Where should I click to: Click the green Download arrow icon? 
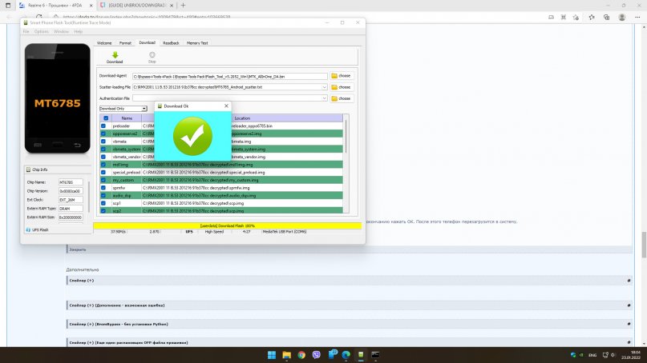click(x=115, y=54)
